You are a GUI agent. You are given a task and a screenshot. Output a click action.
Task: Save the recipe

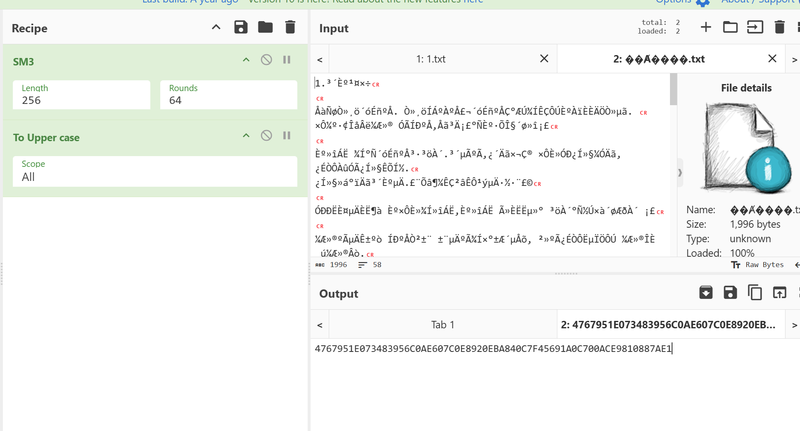[241, 27]
